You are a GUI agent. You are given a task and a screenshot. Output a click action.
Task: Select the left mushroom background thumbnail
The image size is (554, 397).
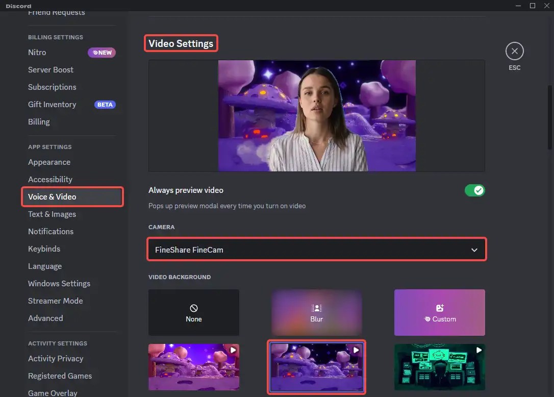pyautogui.click(x=194, y=367)
